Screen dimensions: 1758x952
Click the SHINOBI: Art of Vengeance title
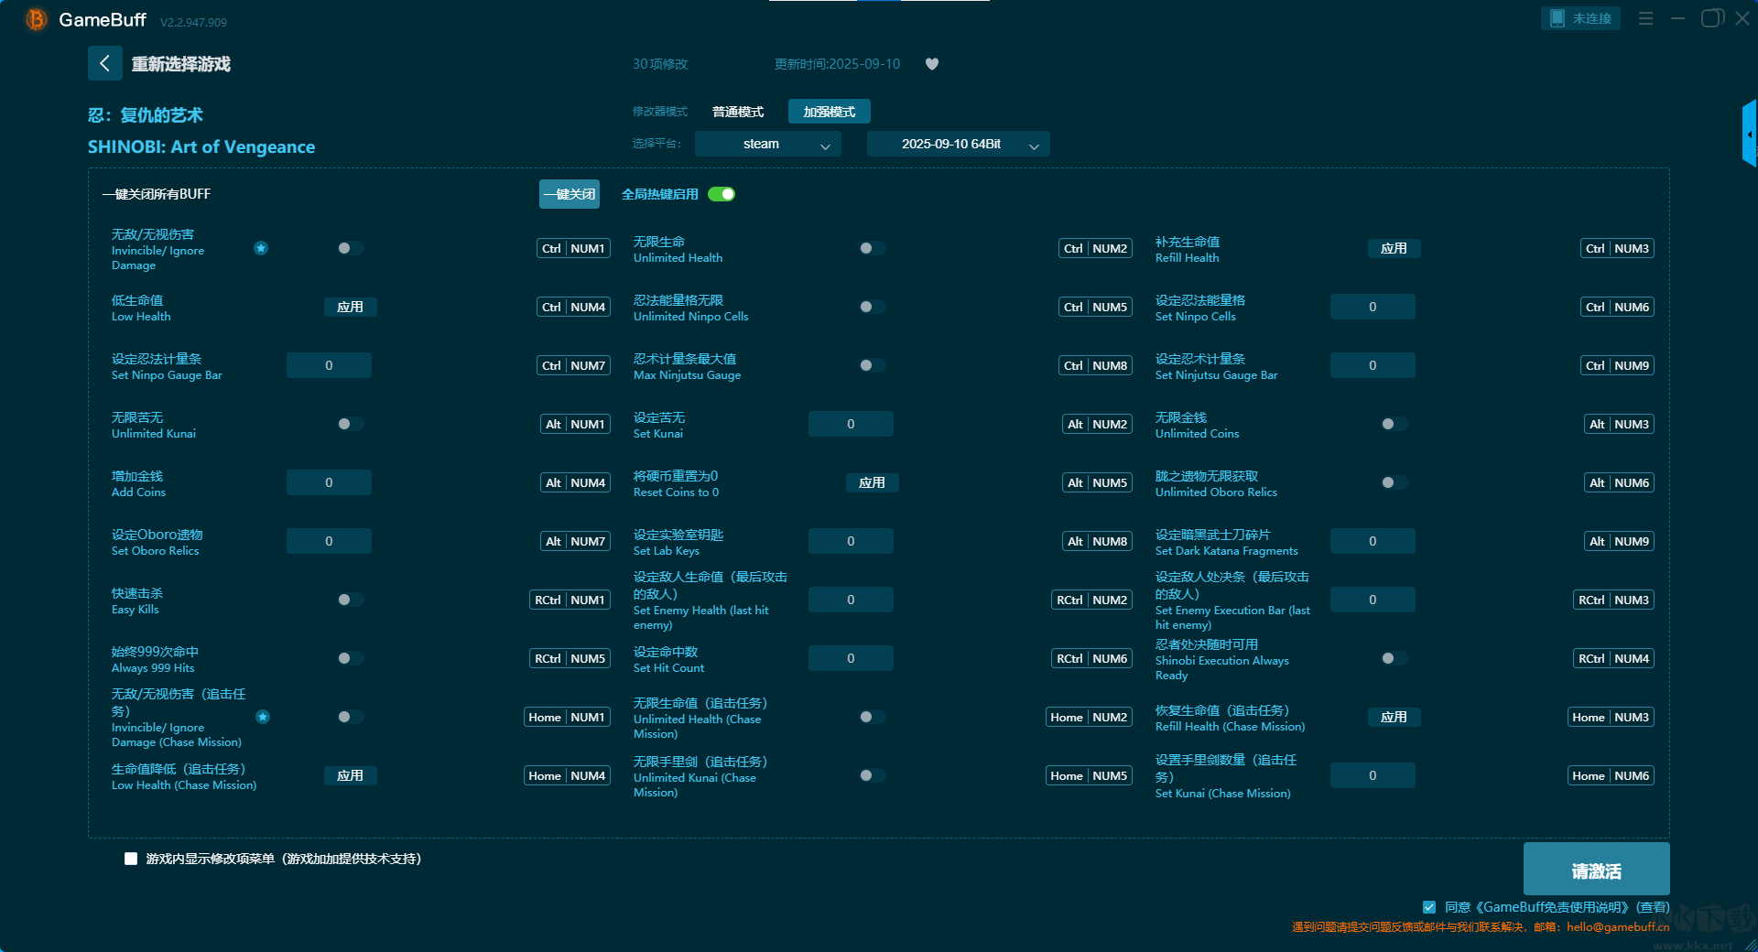coord(201,146)
